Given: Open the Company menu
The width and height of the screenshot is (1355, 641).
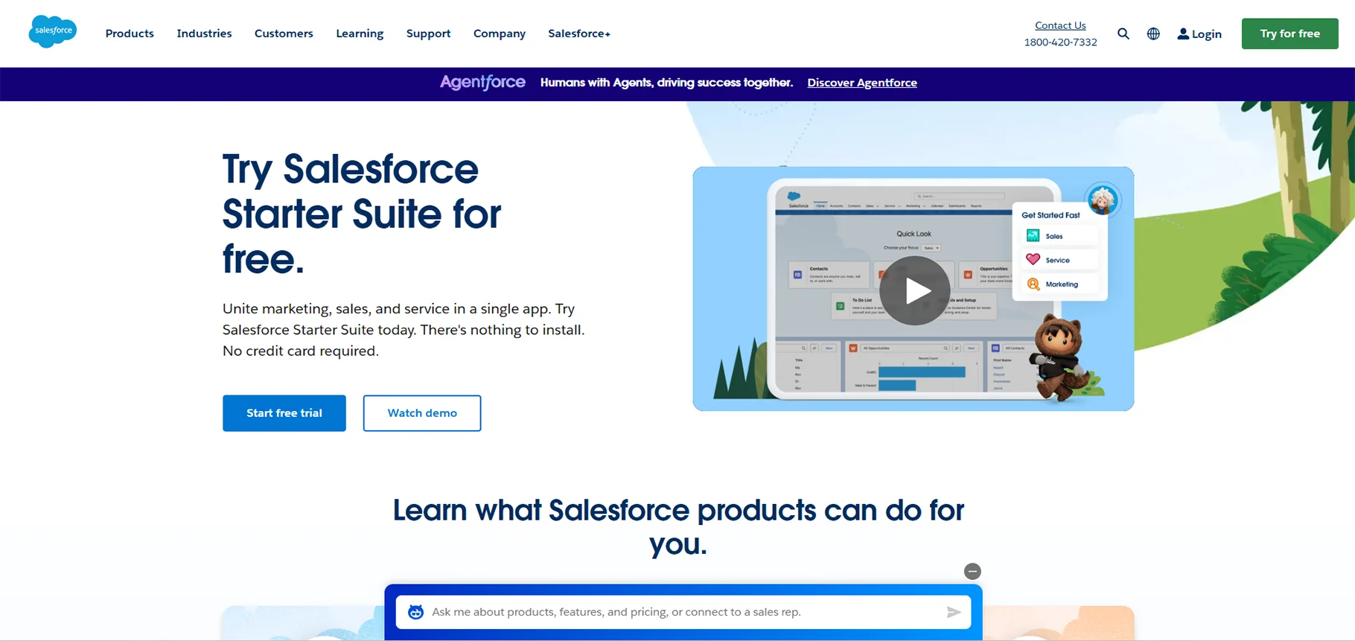Looking at the screenshot, I should pyautogui.click(x=500, y=34).
